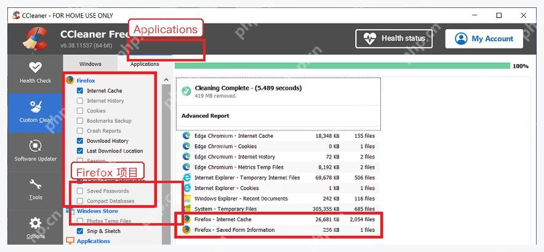Click Internet Explorer icon for Cookies row
The image size is (544, 252).
186,188
